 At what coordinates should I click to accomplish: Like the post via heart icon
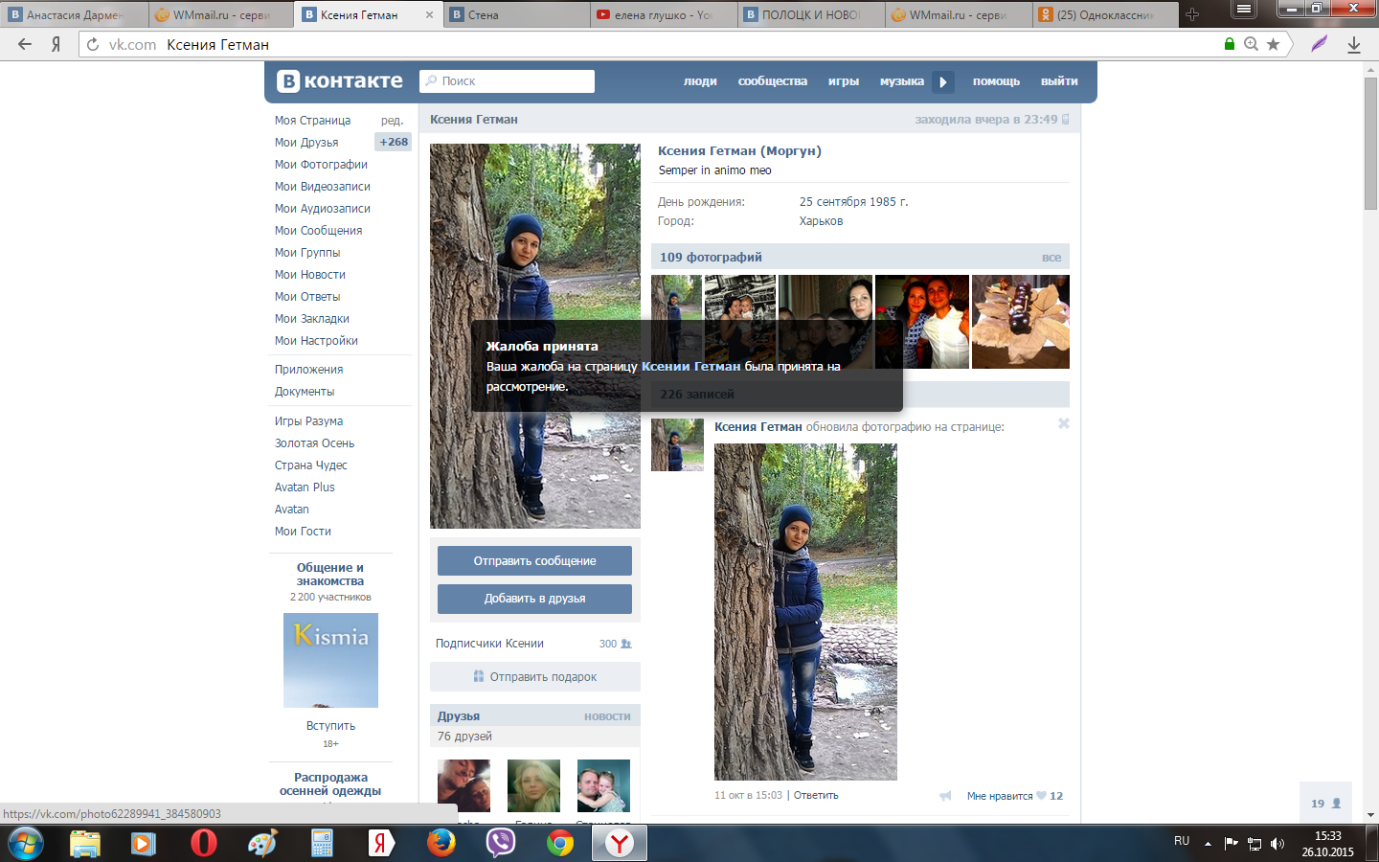click(1041, 796)
